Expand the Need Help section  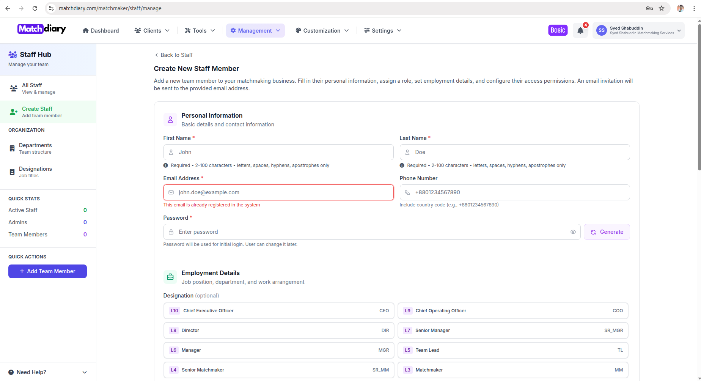point(48,372)
